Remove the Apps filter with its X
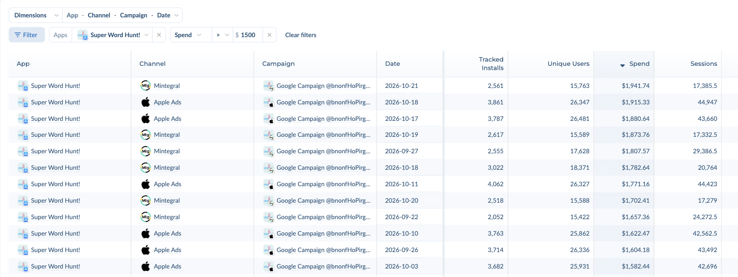The image size is (738, 277). tap(159, 35)
